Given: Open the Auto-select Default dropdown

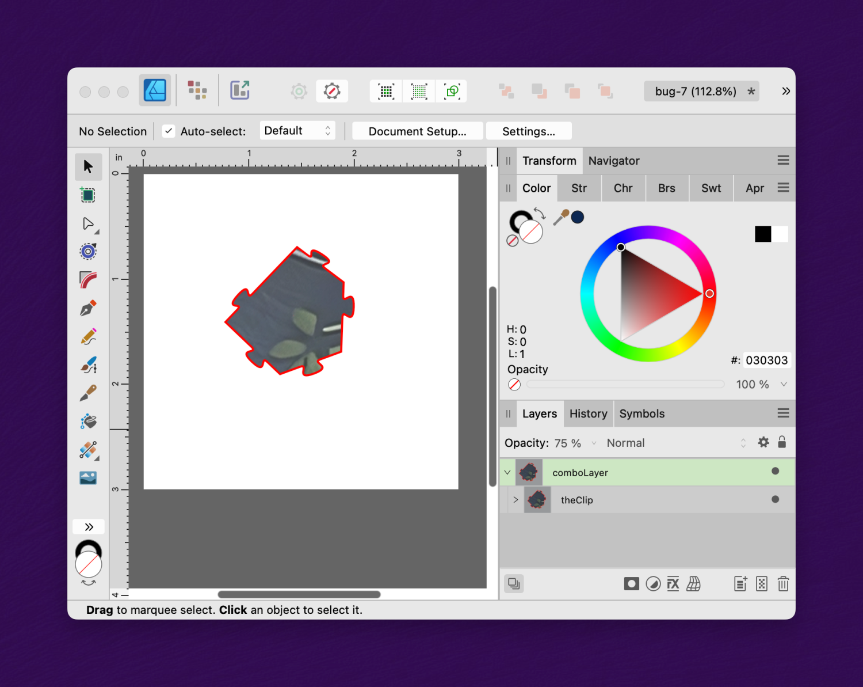Looking at the screenshot, I should 297,131.
